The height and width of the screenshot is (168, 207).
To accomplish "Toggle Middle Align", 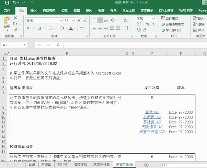I will click(100, 20).
